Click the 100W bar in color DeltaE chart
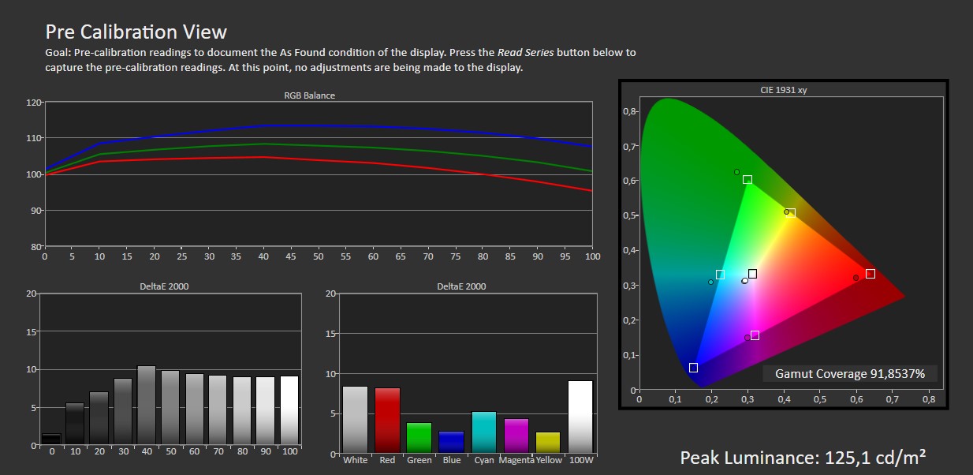This screenshot has width=973, height=475. (x=581, y=417)
